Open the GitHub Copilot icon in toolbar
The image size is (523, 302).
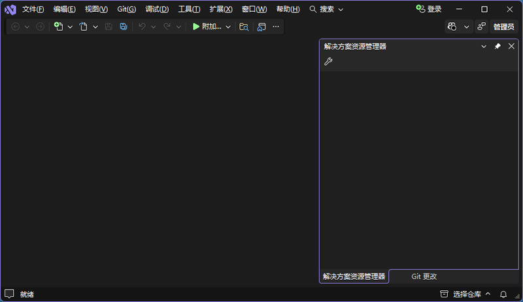point(452,27)
